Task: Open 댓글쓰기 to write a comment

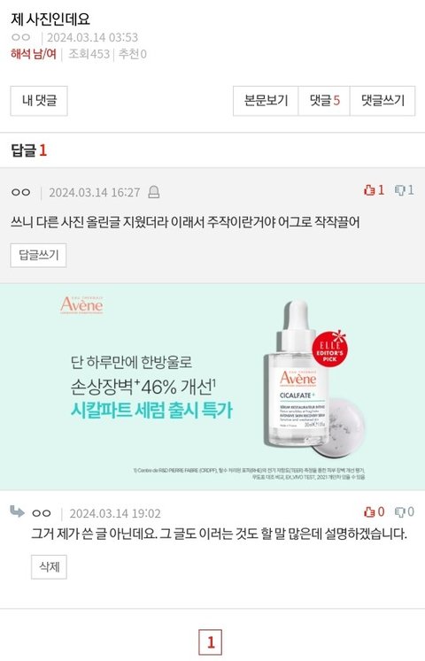Action: click(382, 101)
